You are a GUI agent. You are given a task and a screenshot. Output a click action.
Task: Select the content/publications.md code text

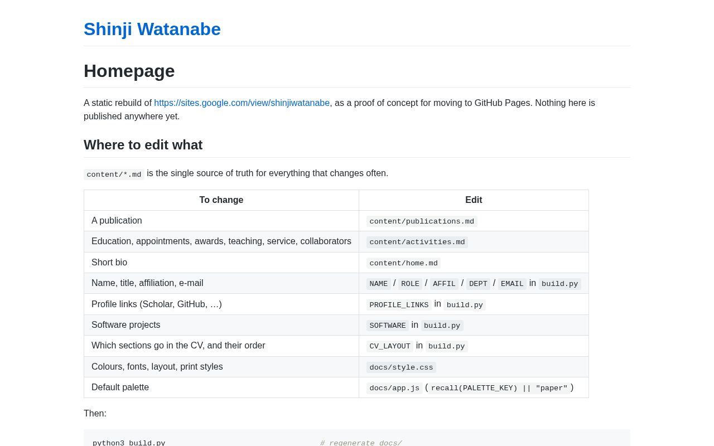coord(422,221)
